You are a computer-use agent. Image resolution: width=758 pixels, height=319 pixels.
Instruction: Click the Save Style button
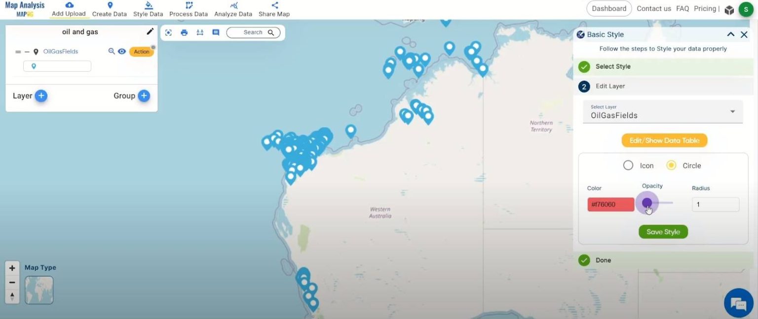coord(663,232)
